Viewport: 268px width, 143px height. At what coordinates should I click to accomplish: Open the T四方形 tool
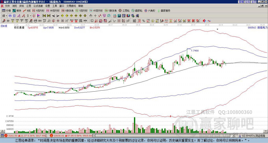pos(82,10)
